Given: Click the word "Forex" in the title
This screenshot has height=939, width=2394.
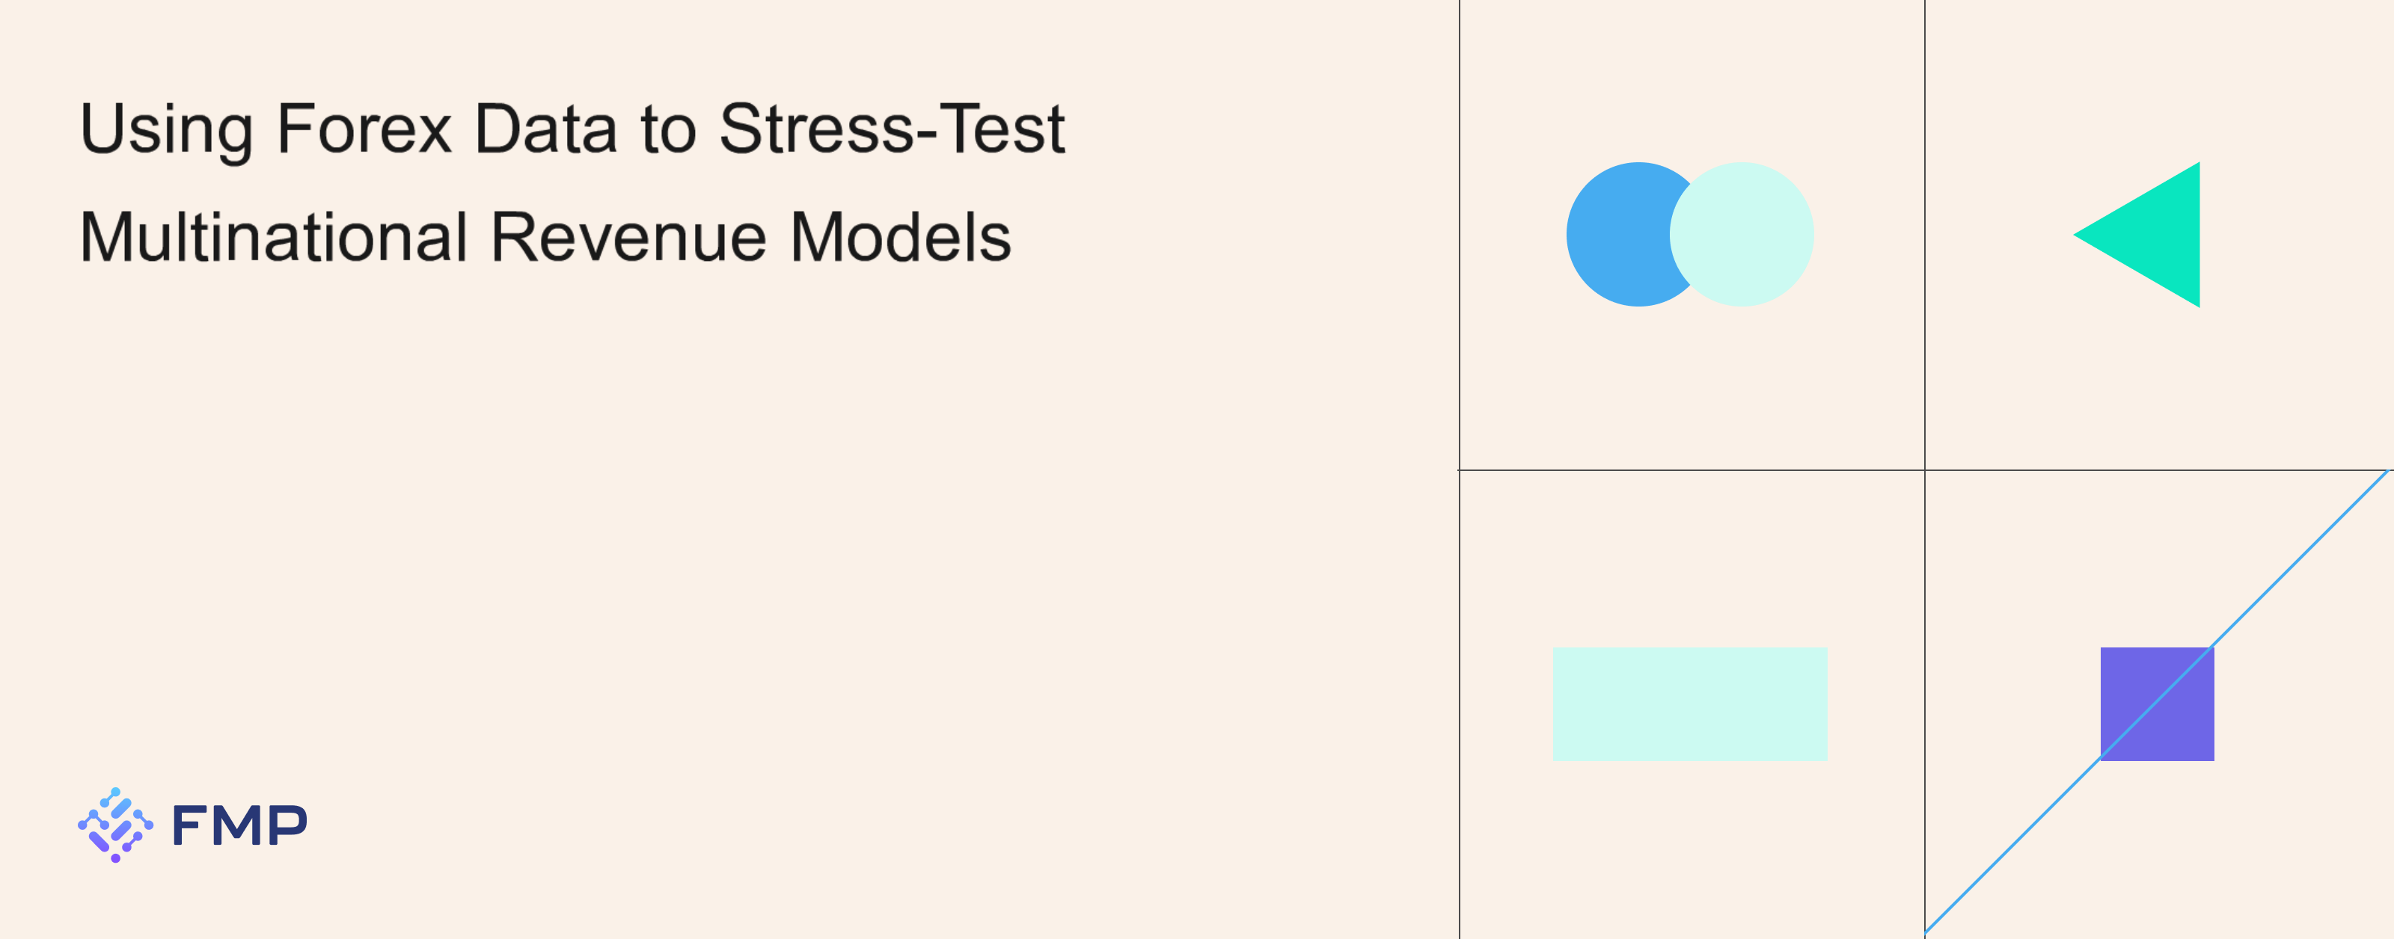Looking at the screenshot, I should pos(364,128).
